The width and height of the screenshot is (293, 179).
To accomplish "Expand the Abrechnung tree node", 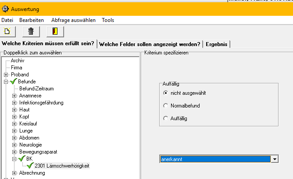I will pos(14,173).
